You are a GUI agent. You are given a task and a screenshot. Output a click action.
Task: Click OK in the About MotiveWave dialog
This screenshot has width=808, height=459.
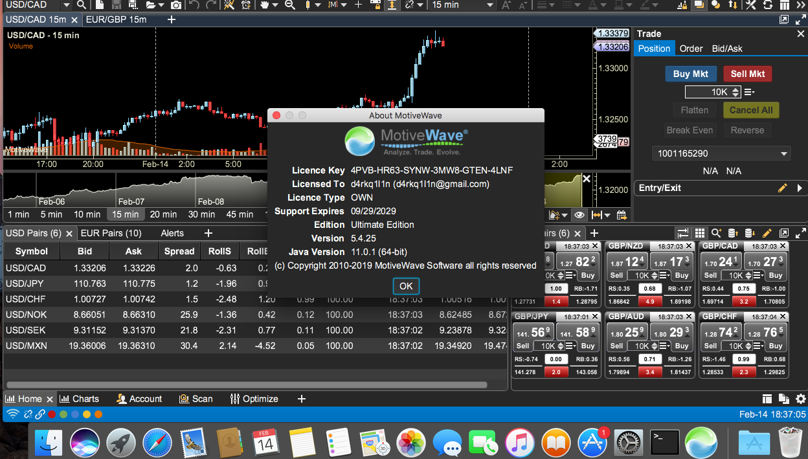(x=406, y=286)
